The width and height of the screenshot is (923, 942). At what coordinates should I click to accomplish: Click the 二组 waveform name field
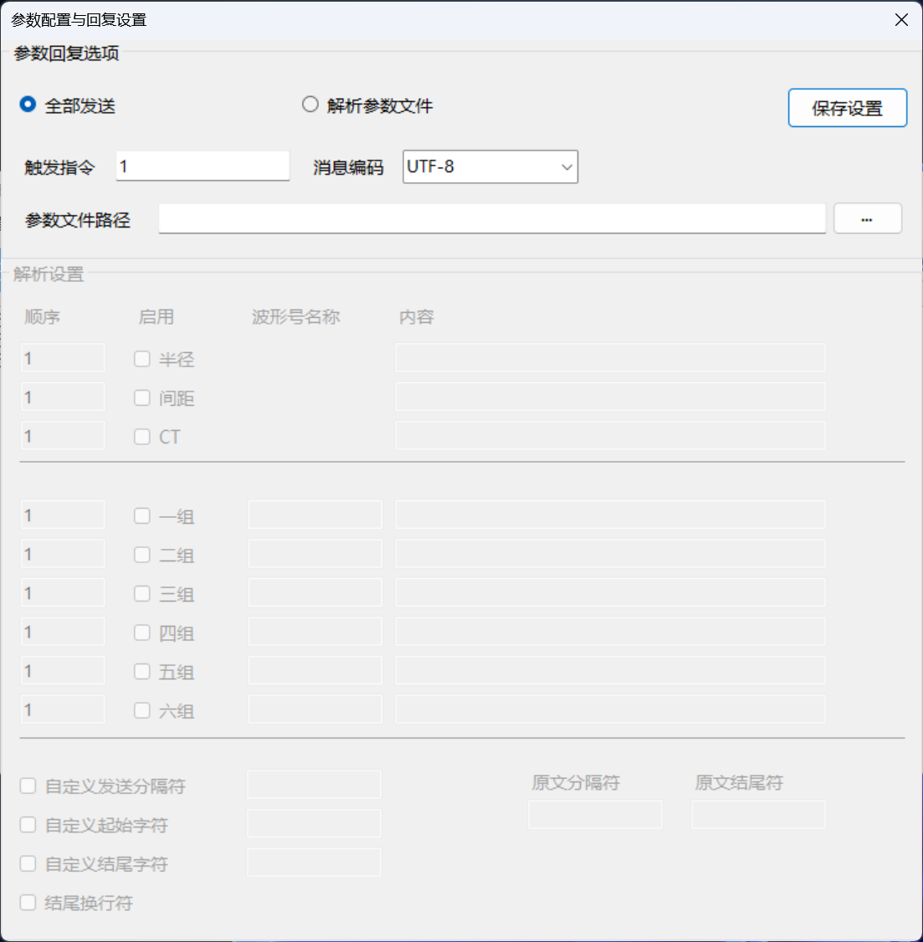pyautogui.click(x=315, y=554)
